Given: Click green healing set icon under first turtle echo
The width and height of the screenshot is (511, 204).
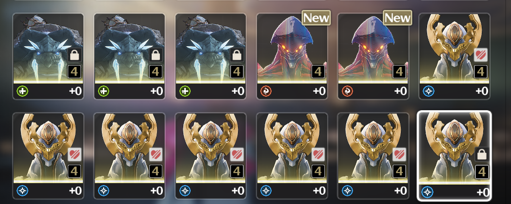Looking at the screenshot, I should pos(23,91).
